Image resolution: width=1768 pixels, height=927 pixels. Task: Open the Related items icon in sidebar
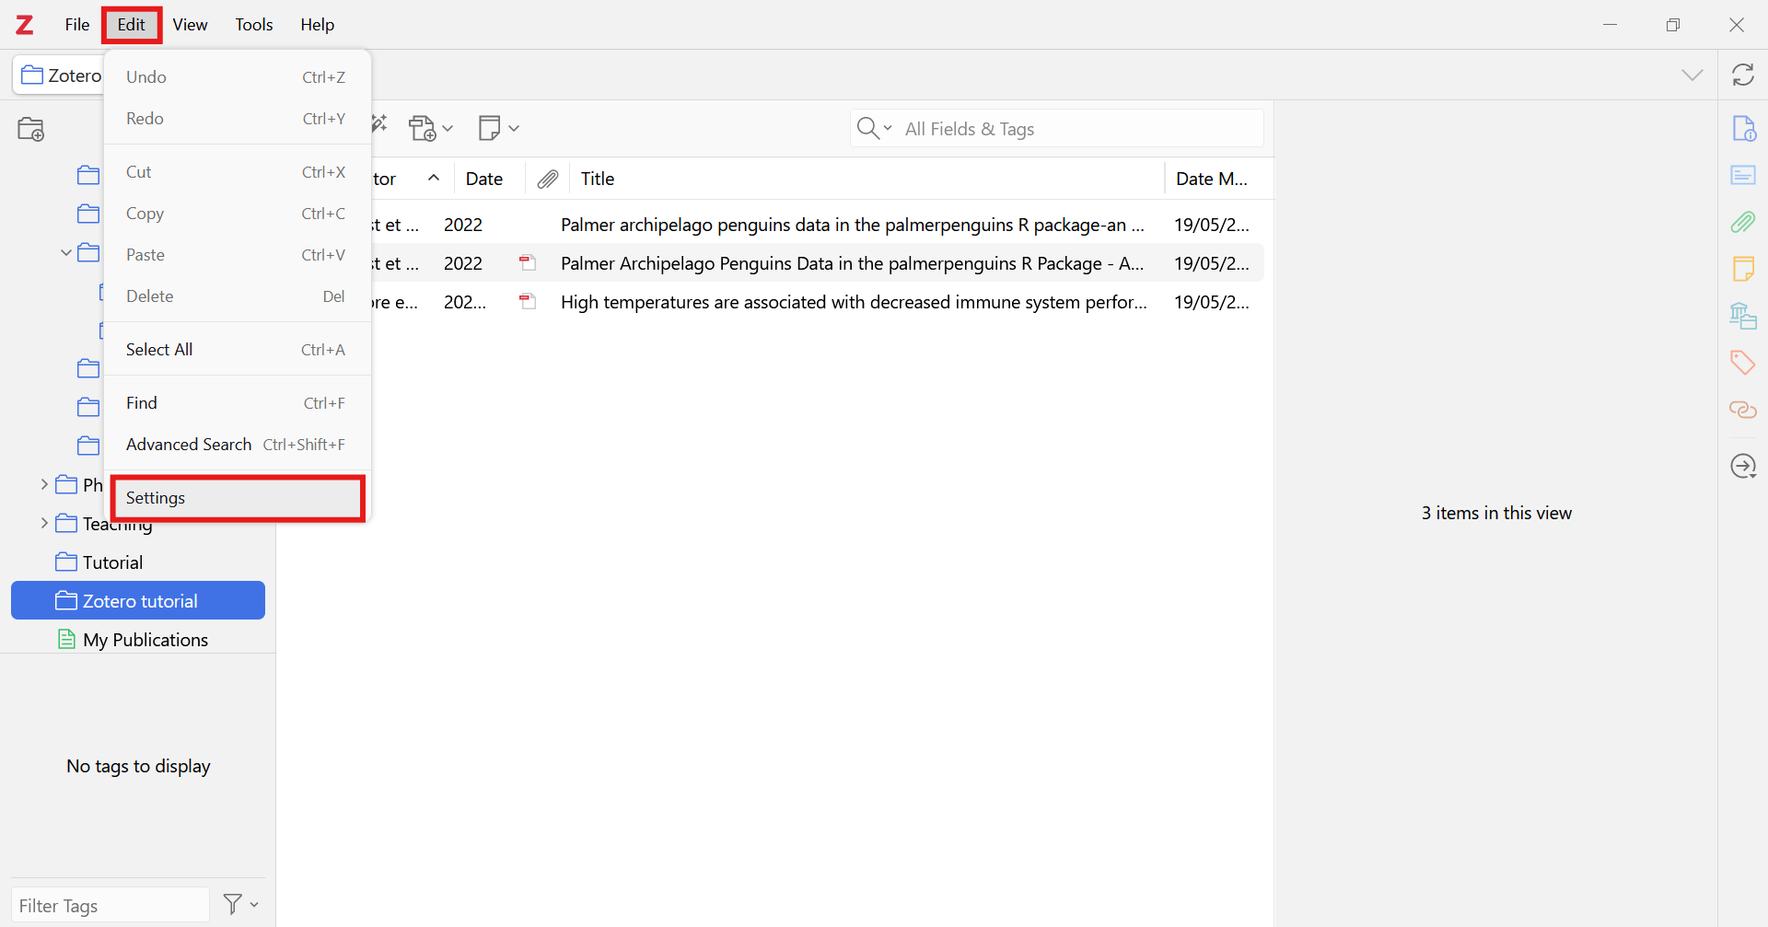coord(1743,410)
